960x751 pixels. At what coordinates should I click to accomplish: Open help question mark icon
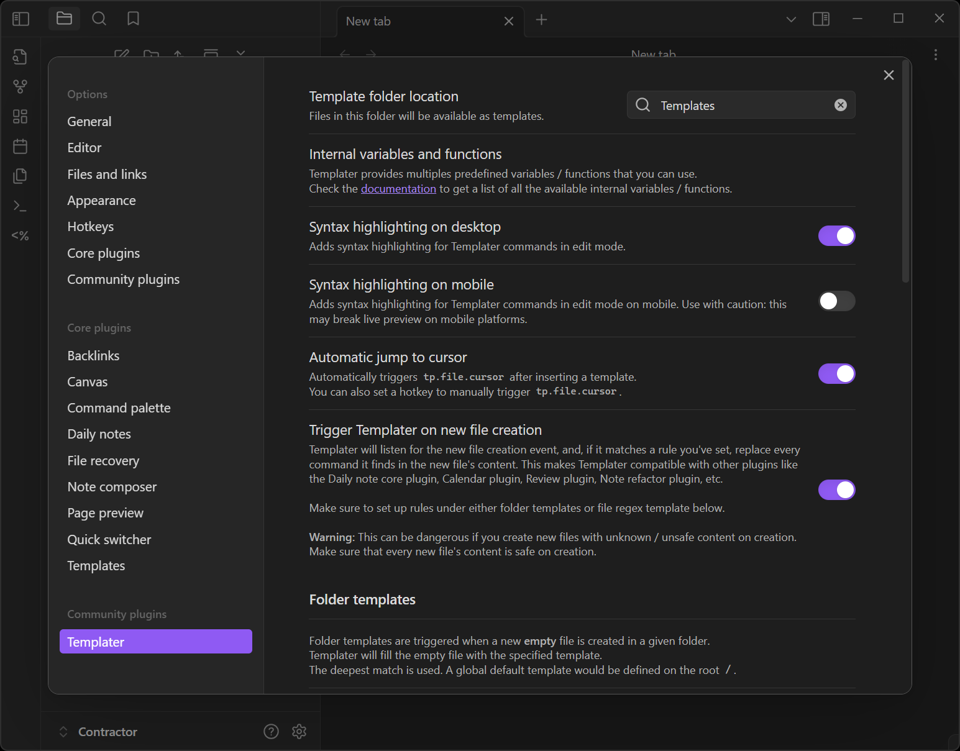click(271, 731)
